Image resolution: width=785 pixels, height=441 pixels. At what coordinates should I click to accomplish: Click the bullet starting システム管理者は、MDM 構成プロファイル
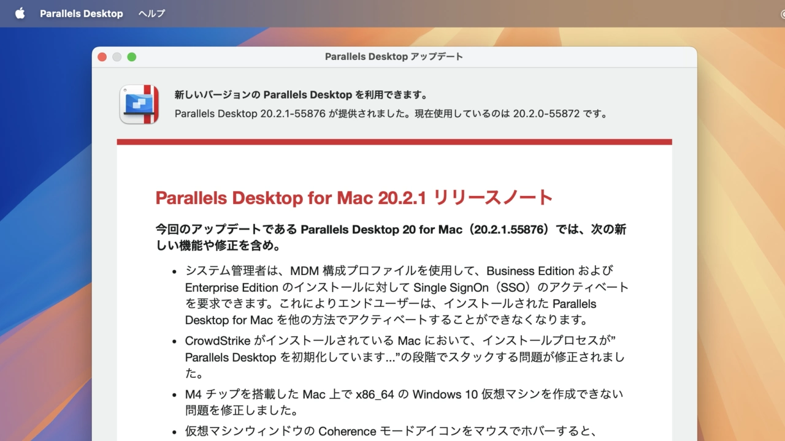[x=407, y=295]
